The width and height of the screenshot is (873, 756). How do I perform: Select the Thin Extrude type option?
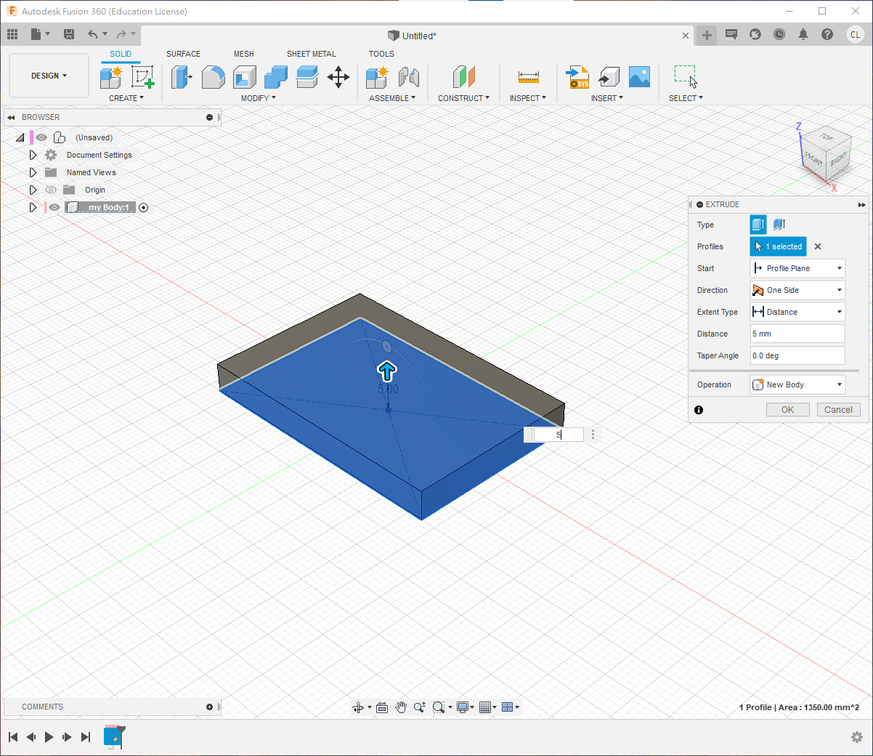tap(779, 225)
